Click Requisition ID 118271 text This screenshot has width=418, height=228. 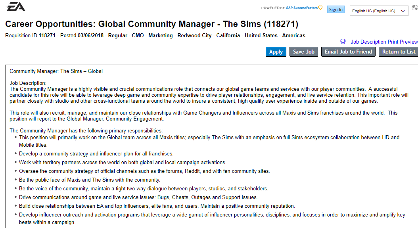point(30,35)
